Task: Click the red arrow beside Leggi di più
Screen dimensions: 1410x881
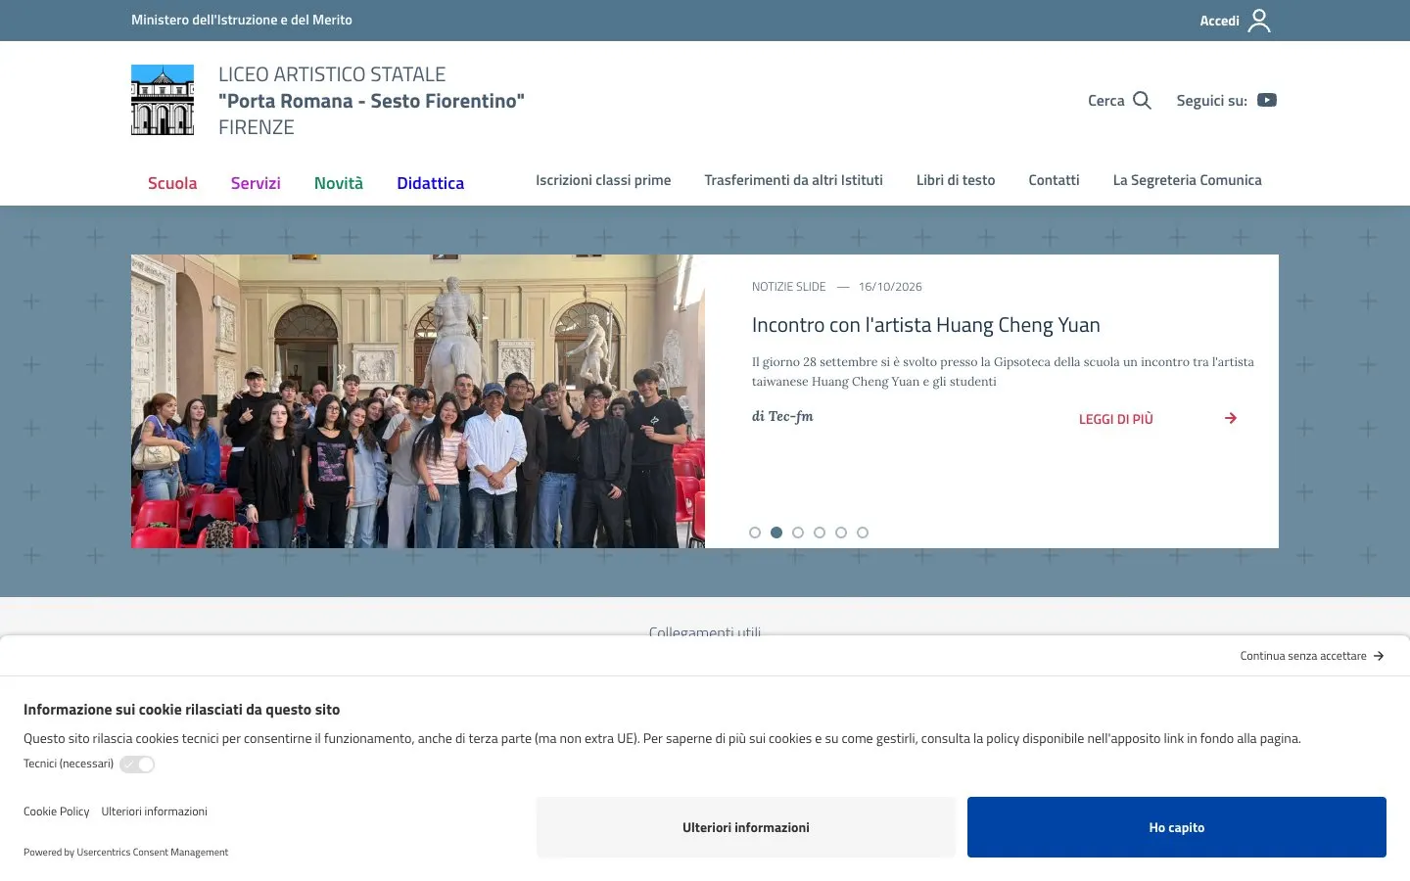Action: pos(1231,418)
